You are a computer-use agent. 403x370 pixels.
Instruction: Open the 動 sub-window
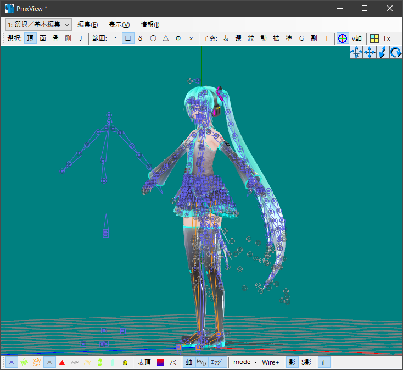(x=264, y=38)
